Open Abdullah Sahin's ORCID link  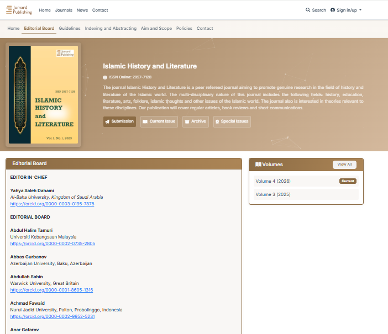pyautogui.click(x=51, y=290)
